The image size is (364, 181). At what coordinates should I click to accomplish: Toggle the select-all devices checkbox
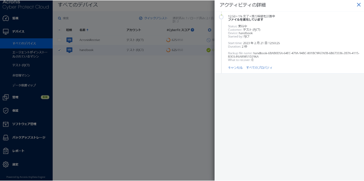click(x=59, y=30)
